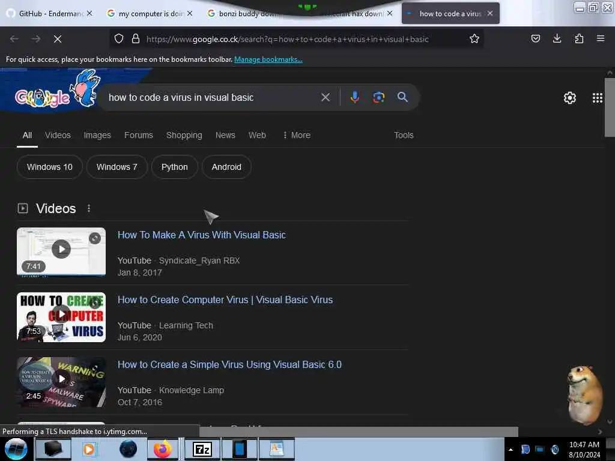
Task: Select the Shopping search tab
Action: tap(184, 135)
